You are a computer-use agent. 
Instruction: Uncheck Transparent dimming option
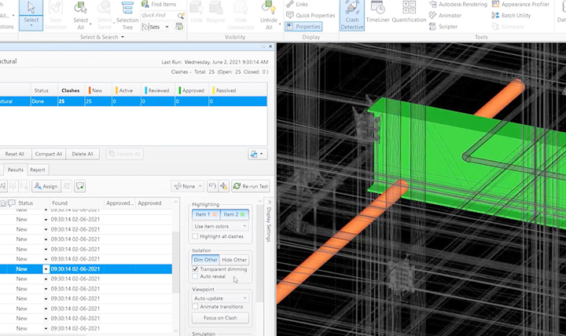click(196, 269)
